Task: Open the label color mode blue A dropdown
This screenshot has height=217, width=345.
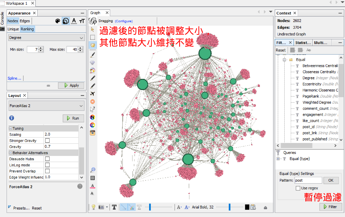Action: pyautogui.click(x=187, y=207)
